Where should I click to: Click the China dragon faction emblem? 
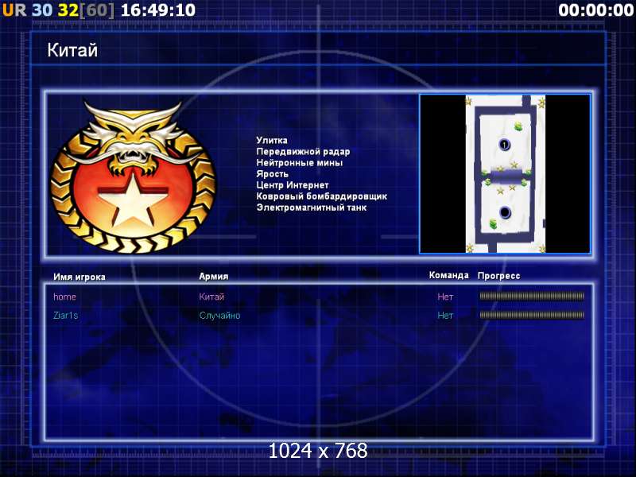[133, 177]
